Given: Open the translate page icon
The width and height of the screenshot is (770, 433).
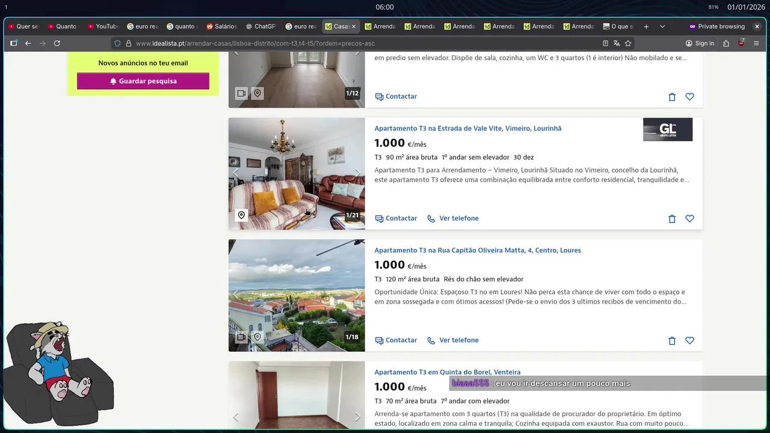Looking at the screenshot, I should [x=617, y=43].
